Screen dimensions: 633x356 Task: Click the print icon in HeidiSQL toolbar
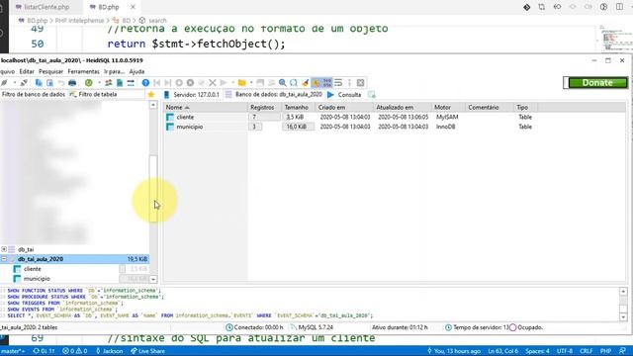72,83
